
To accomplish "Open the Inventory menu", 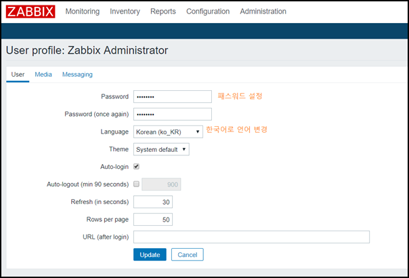I will coord(125,12).
